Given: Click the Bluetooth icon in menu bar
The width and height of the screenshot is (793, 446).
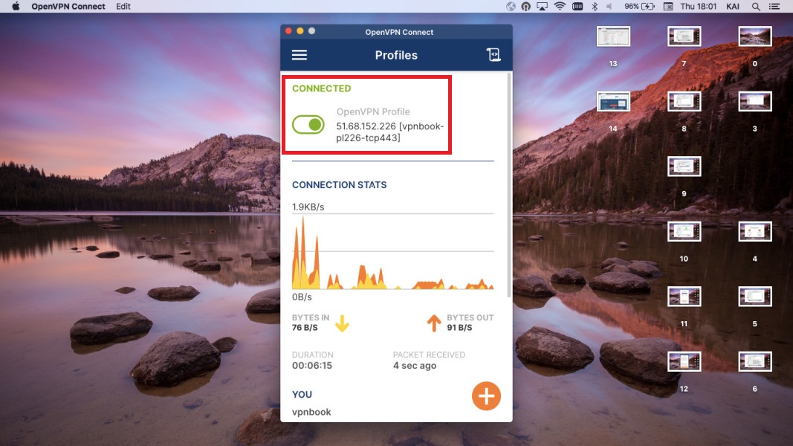Looking at the screenshot, I should [x=594, y=7].
